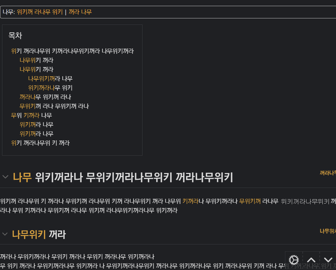Viewport: 336px width, 270px height.
Task: Go to contents entry '나무위키꺼라 나무'
Action: coord(50,79)
